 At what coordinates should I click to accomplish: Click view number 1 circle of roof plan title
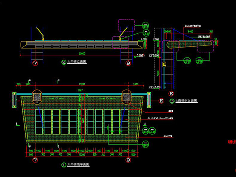(x=64, y=165)
